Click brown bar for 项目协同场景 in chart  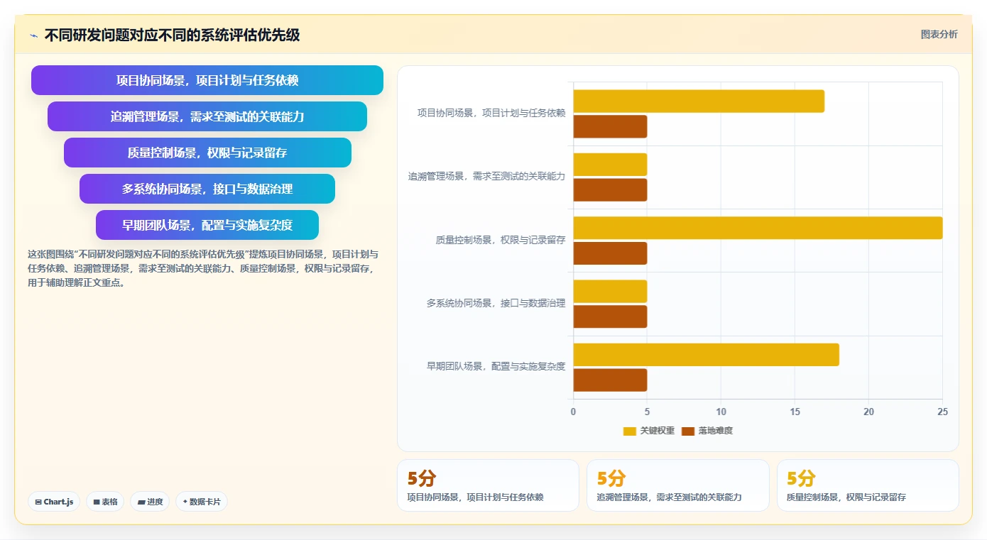(x=610, y=126)
